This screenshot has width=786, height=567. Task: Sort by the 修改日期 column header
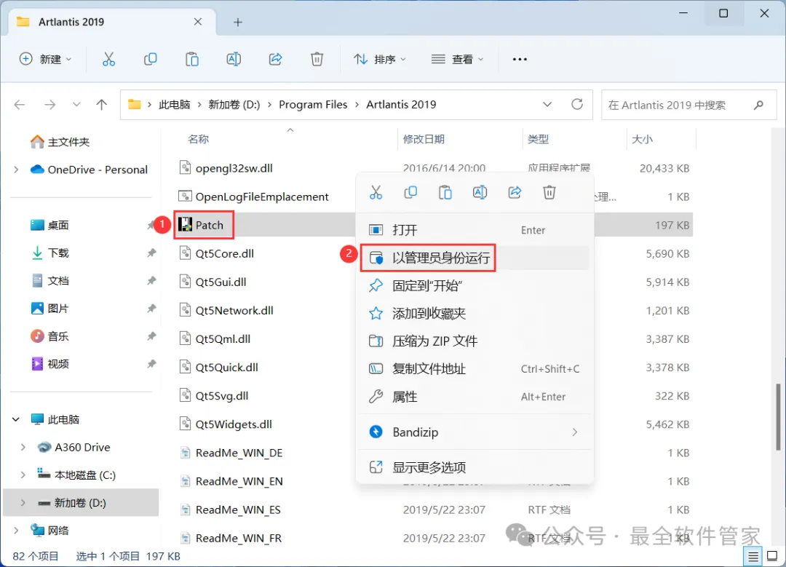(x=424, y=139)
